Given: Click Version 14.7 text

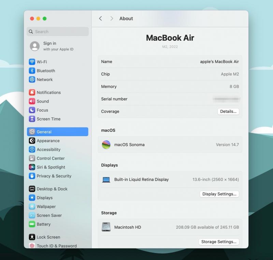Looking at the screenshot, I should 227,145.
